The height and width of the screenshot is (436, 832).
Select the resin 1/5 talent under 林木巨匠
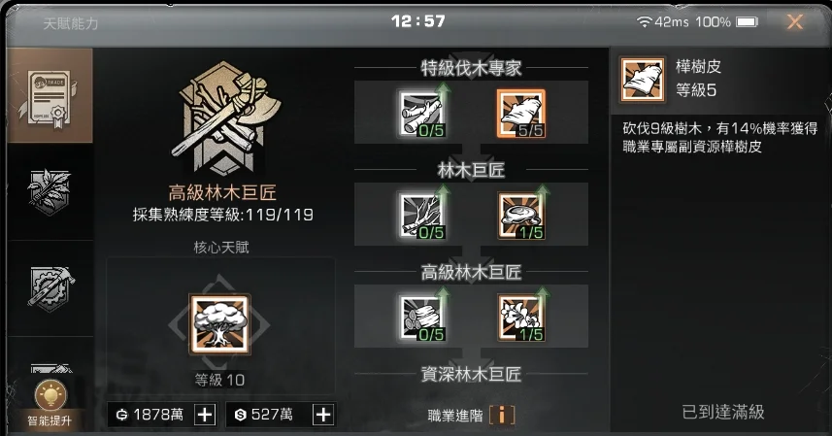(x=521, y=216)
